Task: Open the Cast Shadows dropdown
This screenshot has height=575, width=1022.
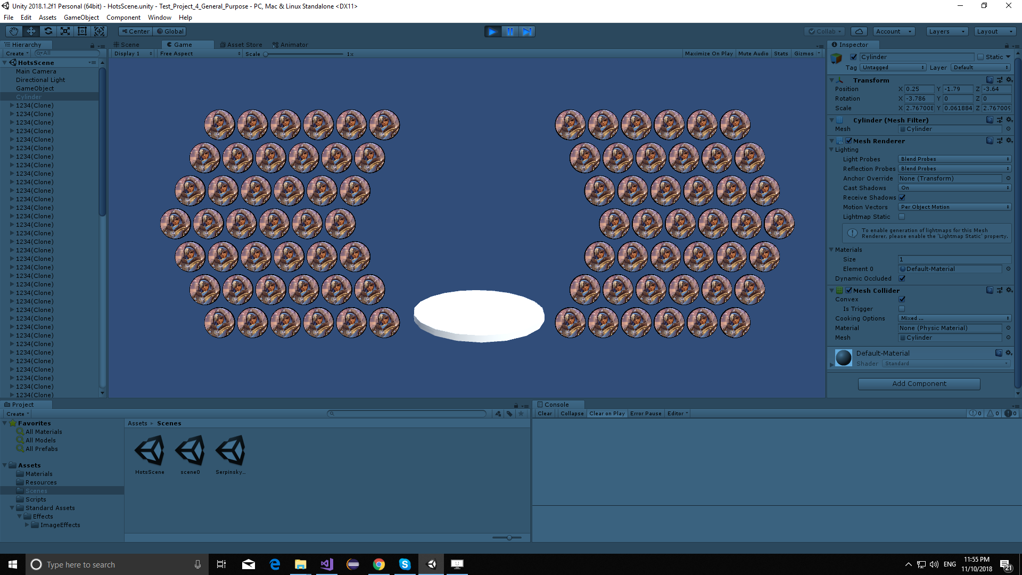Action: [954, 188]
